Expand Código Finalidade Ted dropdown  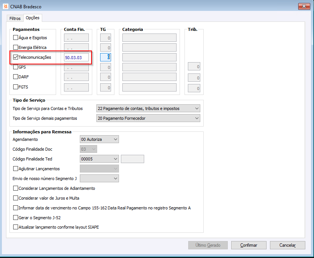99,159
